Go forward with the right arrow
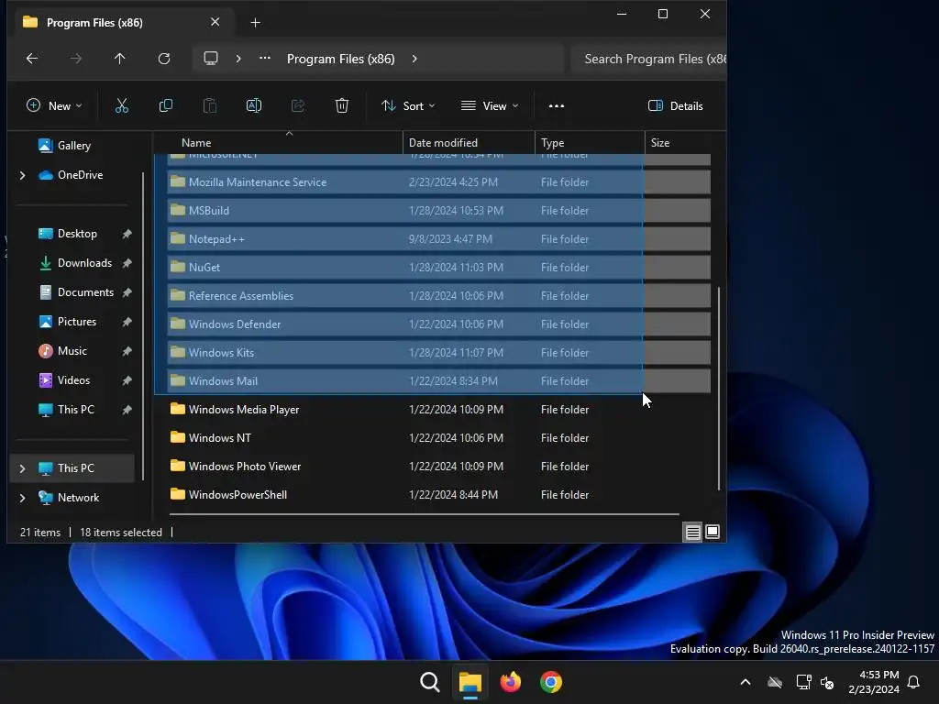This screenshot has width=939, height=704. coord(75,58)
